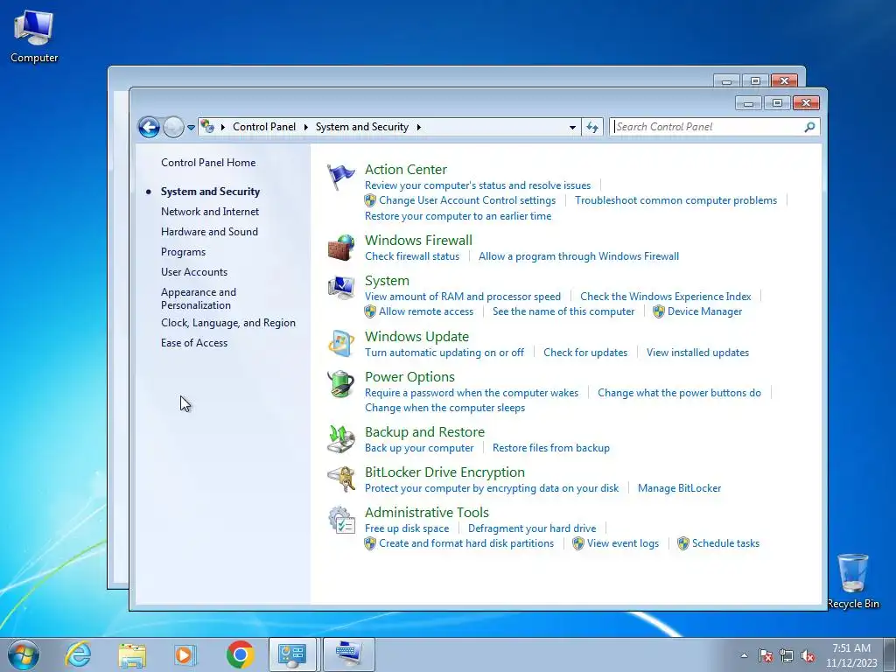Click the Windows Update icon
Viewport: 896px width, 672px height.
(340, 344)
